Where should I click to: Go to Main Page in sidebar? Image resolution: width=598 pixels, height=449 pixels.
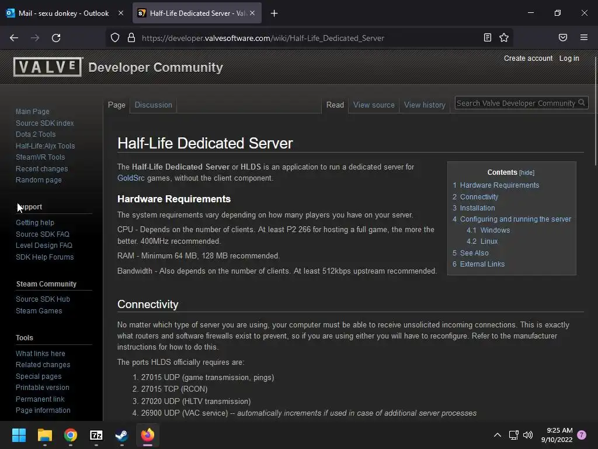click(x=33, y=111)
